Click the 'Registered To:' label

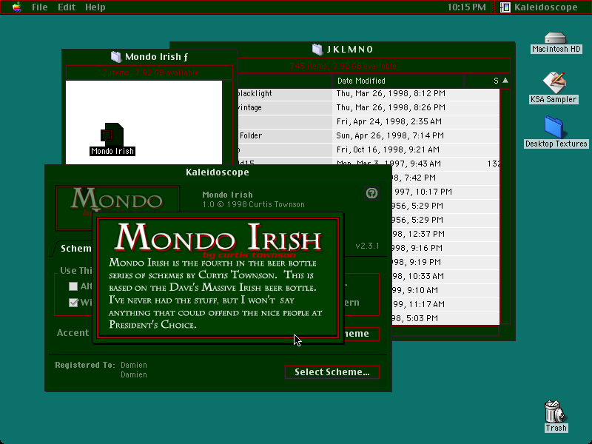click(85, 365)
